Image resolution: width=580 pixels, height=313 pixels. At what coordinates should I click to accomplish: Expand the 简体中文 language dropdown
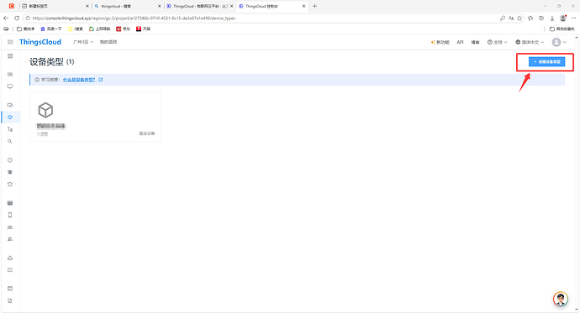(530, 42)
